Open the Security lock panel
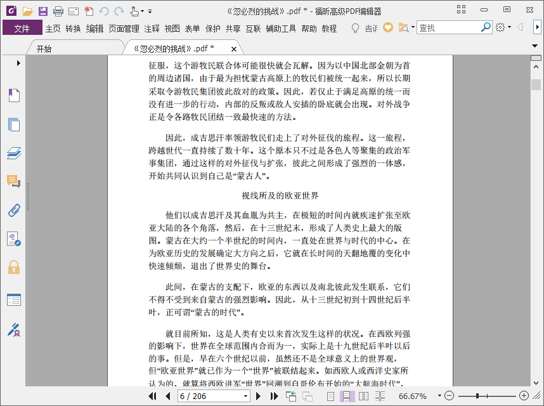This screenshot has width=544, height=406. tap(14, 267)
